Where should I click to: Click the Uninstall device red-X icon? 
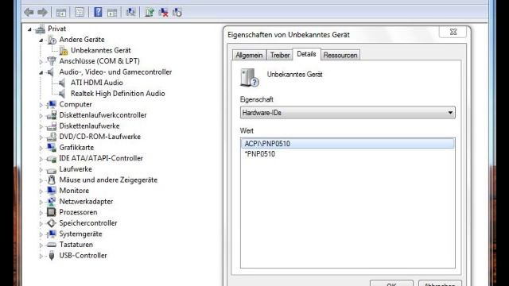pyautogui.click(x=163, y=13)
